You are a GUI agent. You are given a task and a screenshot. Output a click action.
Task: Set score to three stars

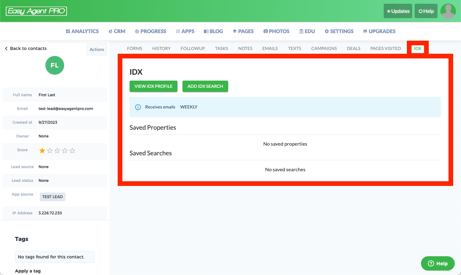point(57,151)
